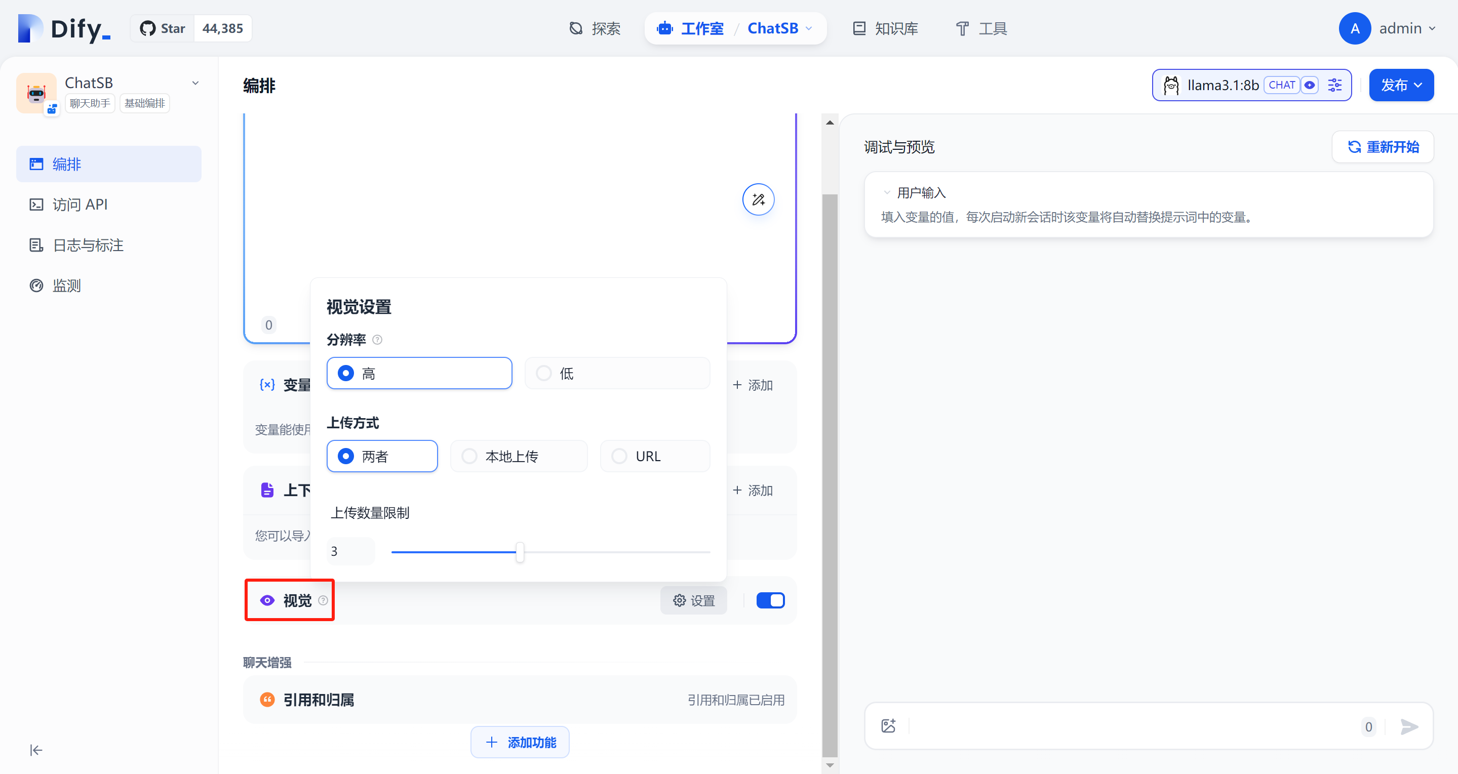Screen dimensions: 1458x774
Task: Click the vision help icon next to 视觉
Action: pyautogui.click(x=323, y=600)
